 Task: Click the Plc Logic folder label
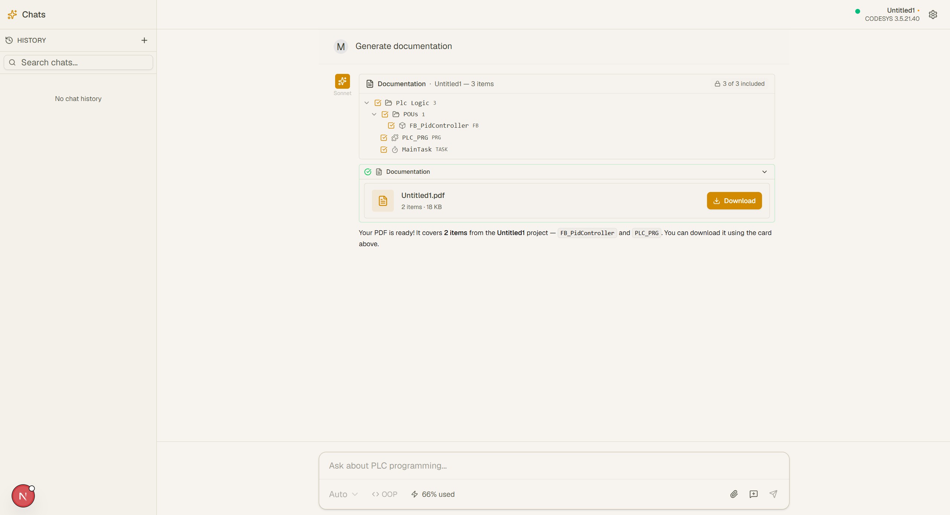[412, 103]
